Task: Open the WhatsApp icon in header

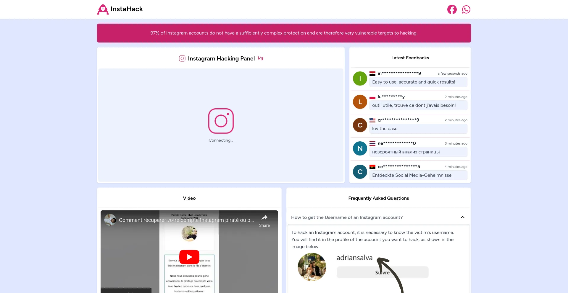Action: pos(466,9)
